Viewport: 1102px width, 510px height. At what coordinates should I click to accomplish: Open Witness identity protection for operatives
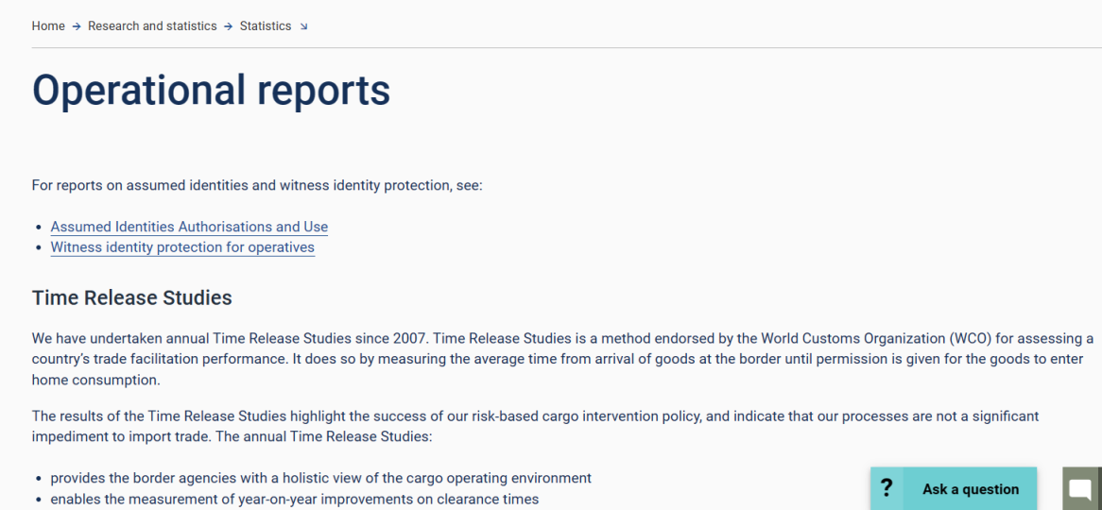(182, 247)
